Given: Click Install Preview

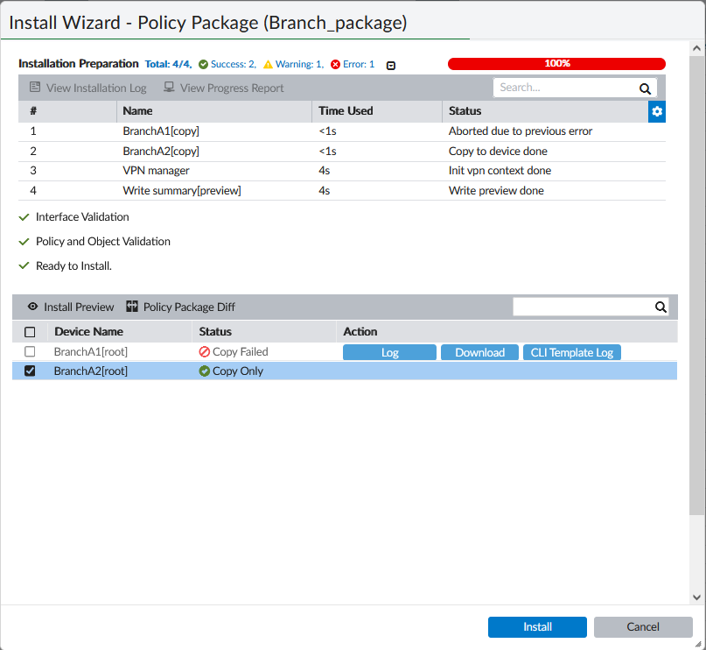Looking at the screenshot, I should [71, 307].
